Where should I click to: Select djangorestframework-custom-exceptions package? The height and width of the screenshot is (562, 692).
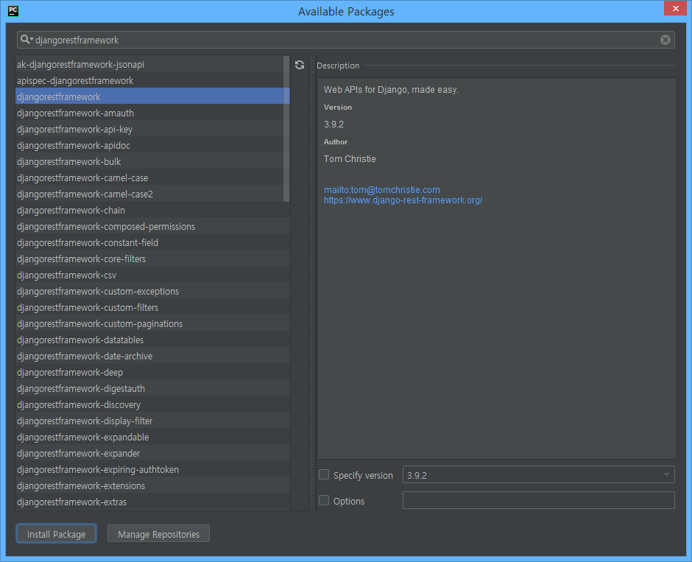tap(152, 292)
